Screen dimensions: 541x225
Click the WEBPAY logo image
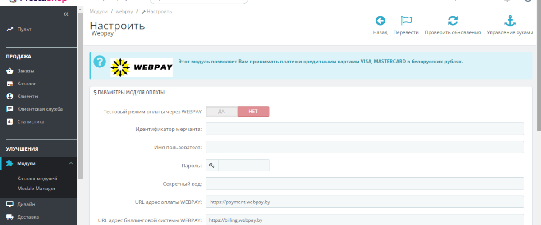tap(142, 67)
